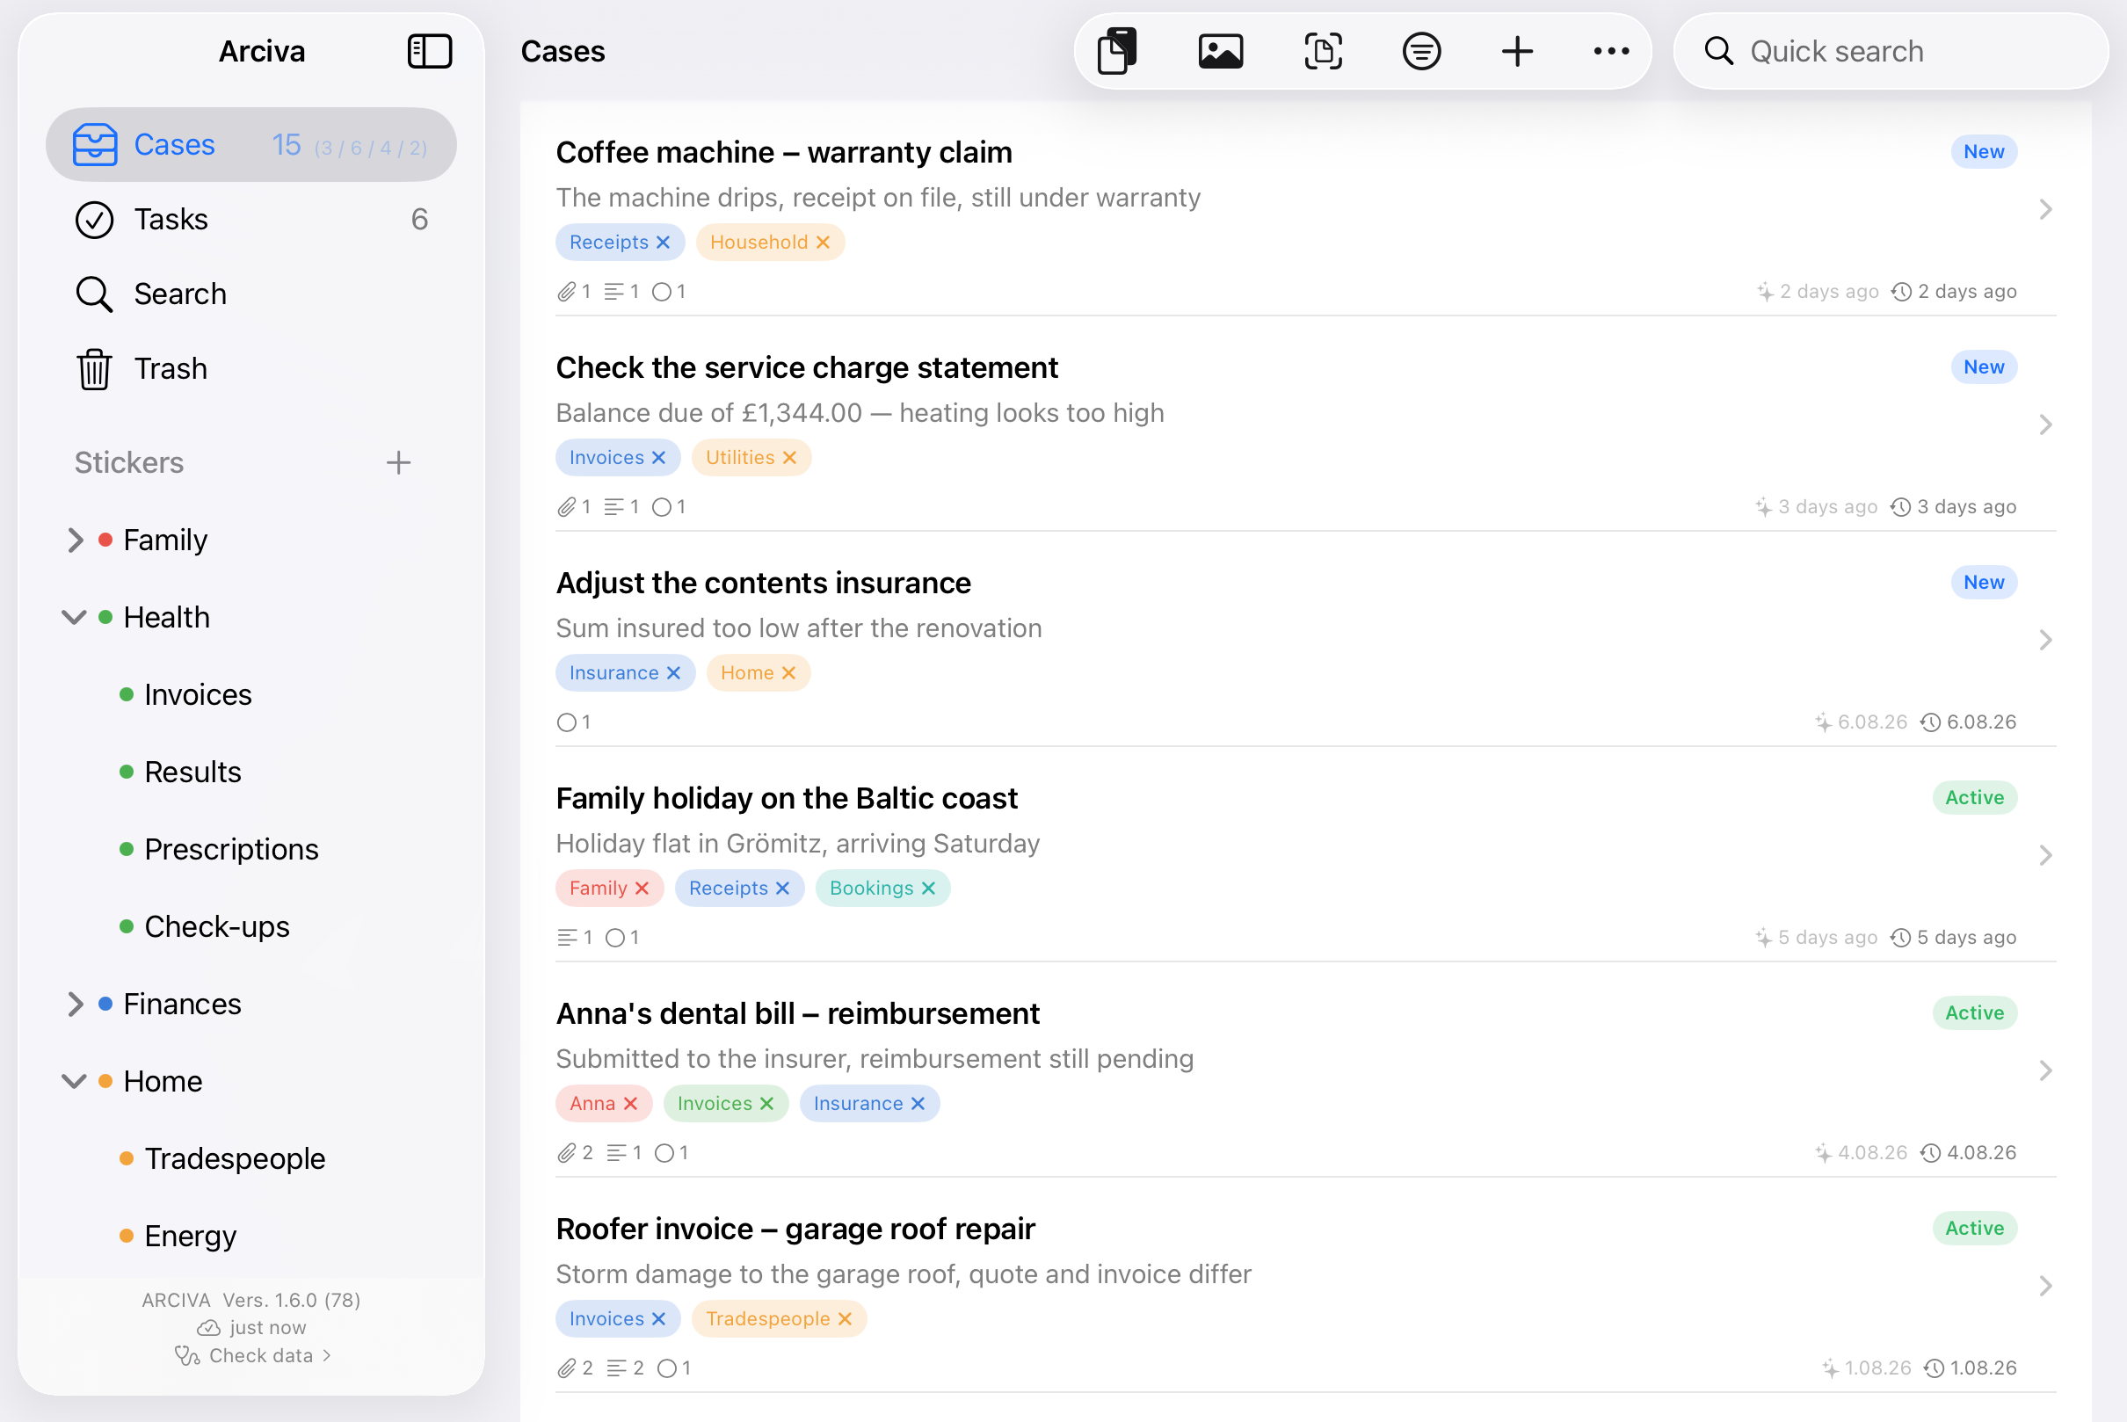Click the Check data link
The image size is (2127, 1422).
coord(252,1355)
